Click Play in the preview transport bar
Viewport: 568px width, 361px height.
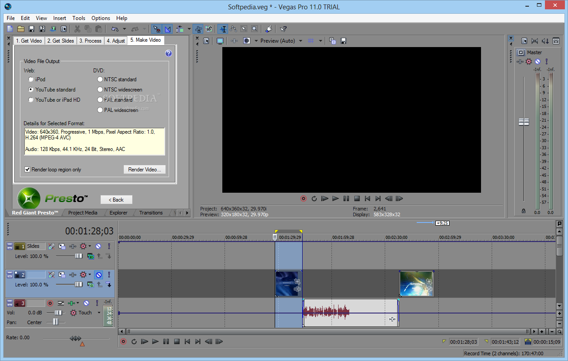(x=335, y=198)
